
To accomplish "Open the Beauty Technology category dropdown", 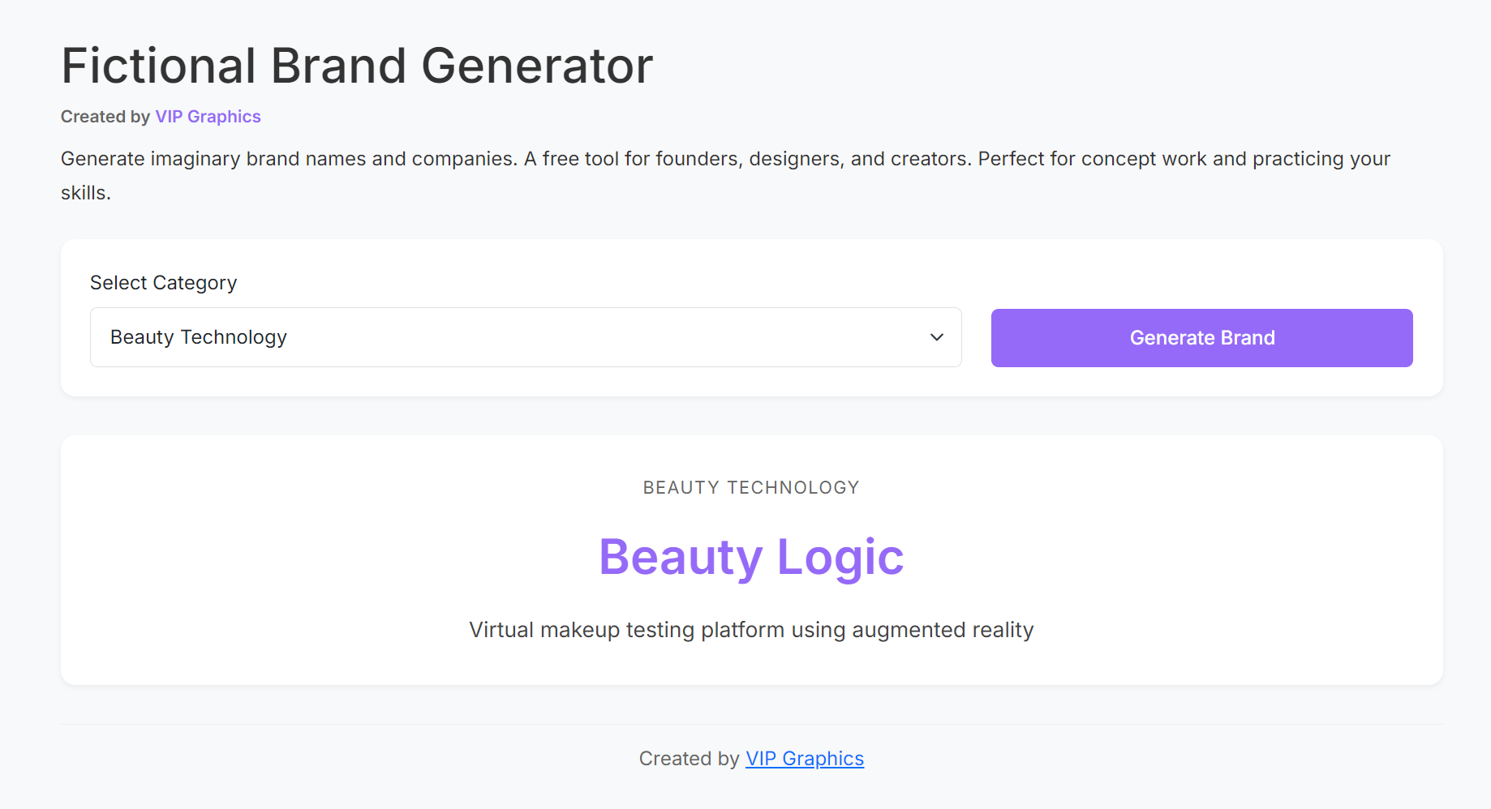I will (x=525, y=337).
